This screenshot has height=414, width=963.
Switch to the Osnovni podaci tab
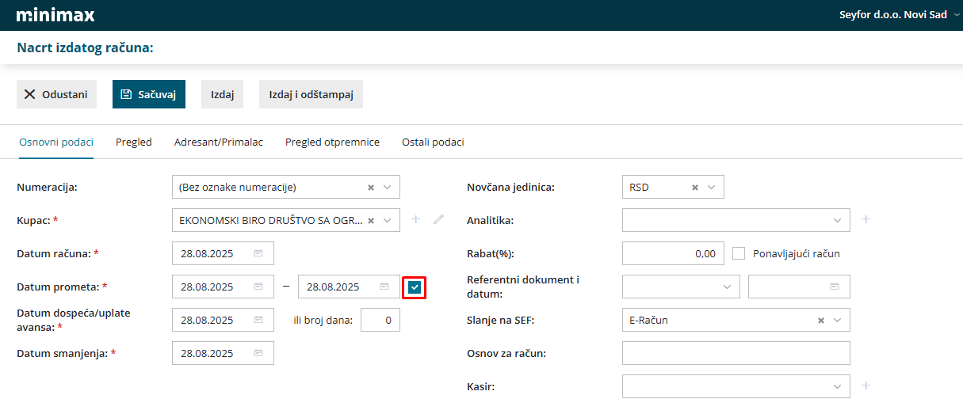point(56,142)
